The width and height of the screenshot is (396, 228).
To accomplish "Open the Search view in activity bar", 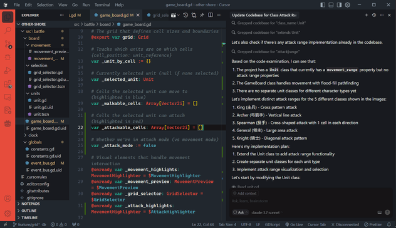I will (x=8, y=31).
